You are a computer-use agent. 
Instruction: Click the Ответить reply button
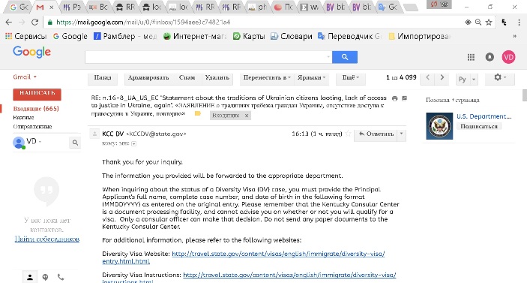click(x=376, y=134)
